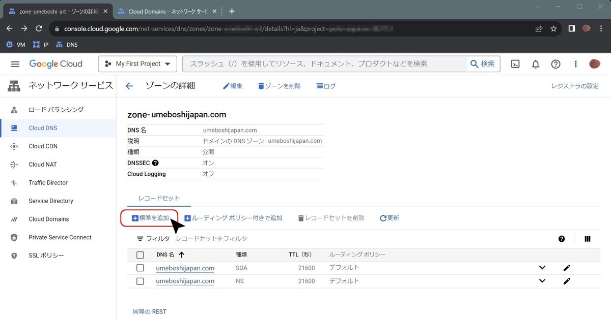
Task: Click ルーティング ポリシー付きで追加 button
Action: (233, 218)
